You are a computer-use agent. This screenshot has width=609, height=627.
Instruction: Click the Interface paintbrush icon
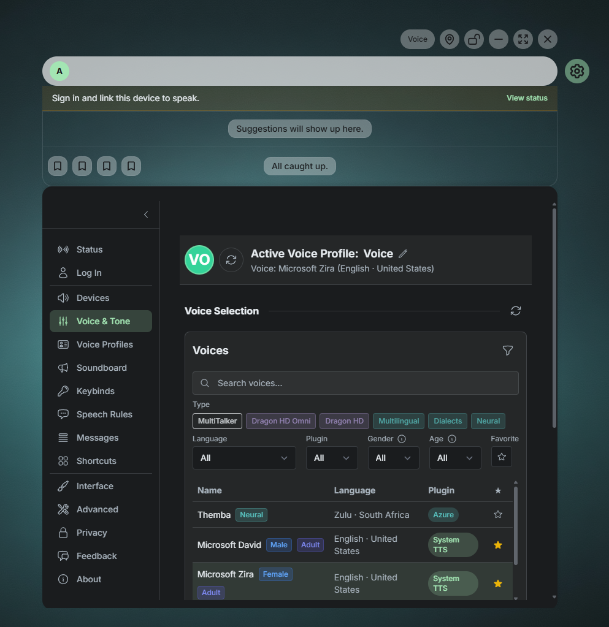click(63, 486)
